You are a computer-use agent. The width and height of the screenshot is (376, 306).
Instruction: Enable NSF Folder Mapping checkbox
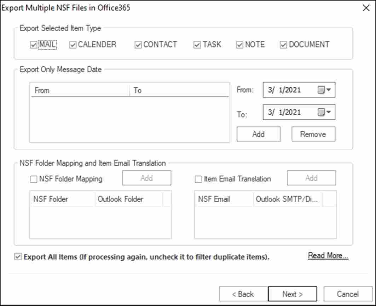[34, 179]
